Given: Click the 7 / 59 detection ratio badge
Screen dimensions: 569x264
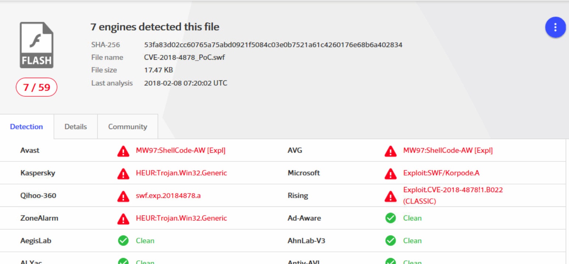Looking at the screenshot, I should click(x=36, y=87).
